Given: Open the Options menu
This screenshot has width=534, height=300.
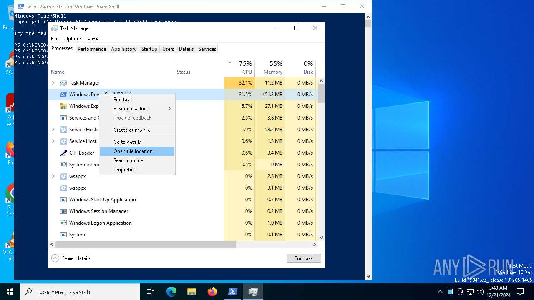Looking at the screenshot, I should pos(73,39).
